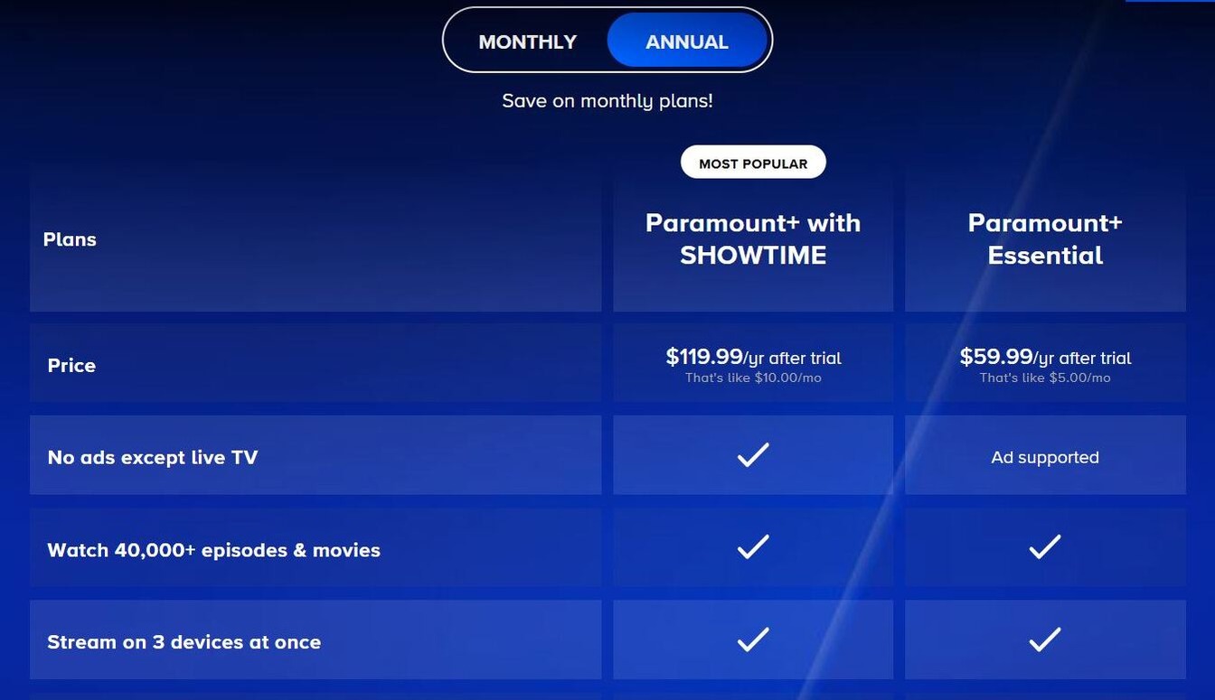Click the Paramount+ Essential plan header
This screenshot has width=1215, height=700.
(x=1045, y=239)
